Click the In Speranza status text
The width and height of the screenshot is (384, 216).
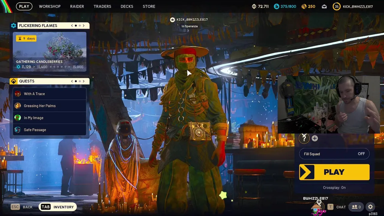190,26
